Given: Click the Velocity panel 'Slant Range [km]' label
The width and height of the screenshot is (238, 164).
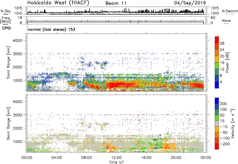Looking at the screenshot, I should (8, 124).
